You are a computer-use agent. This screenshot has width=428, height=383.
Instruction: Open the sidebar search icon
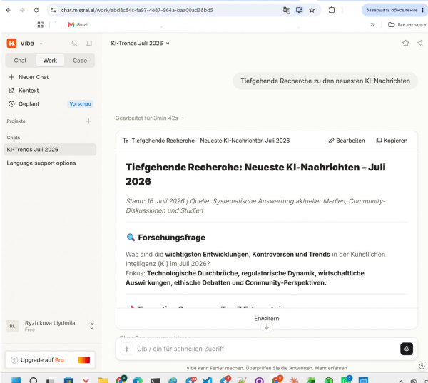(74, 43)
